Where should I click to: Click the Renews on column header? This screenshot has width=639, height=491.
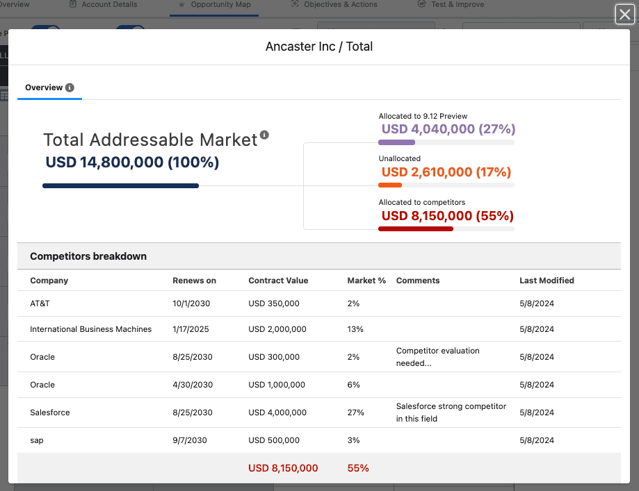coord(194,281)
